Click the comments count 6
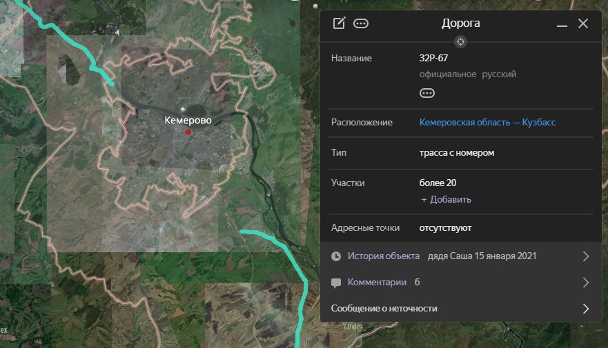Screen dimensions: 608x348 [418, 283]
